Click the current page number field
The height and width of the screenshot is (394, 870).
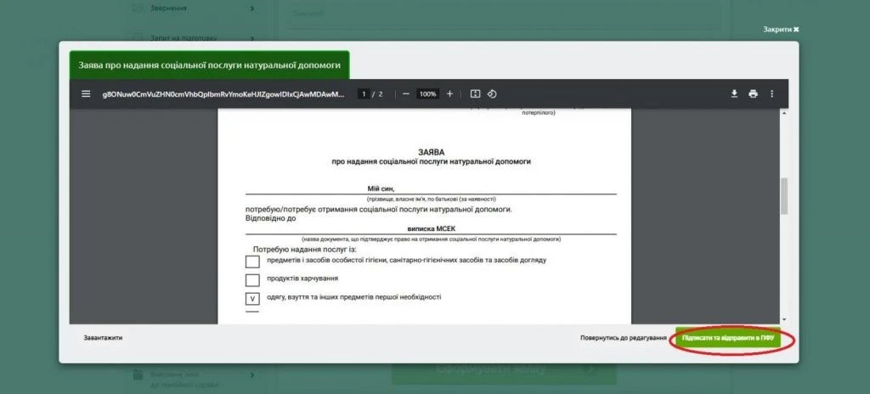[x=364, y=94]
